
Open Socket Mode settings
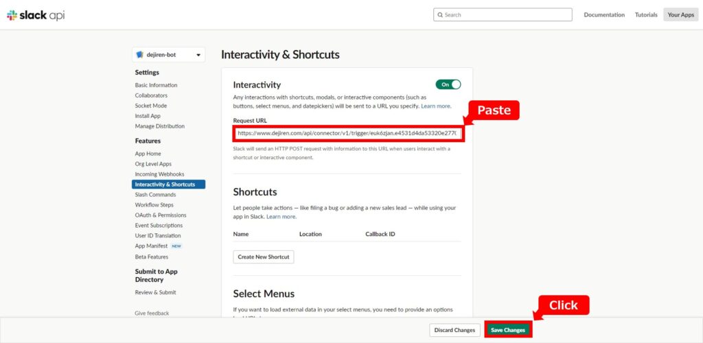click(150, 106)
